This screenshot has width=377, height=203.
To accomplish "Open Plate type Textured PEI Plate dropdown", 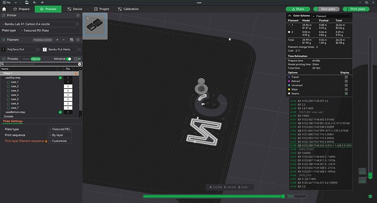I will point(50,30).
